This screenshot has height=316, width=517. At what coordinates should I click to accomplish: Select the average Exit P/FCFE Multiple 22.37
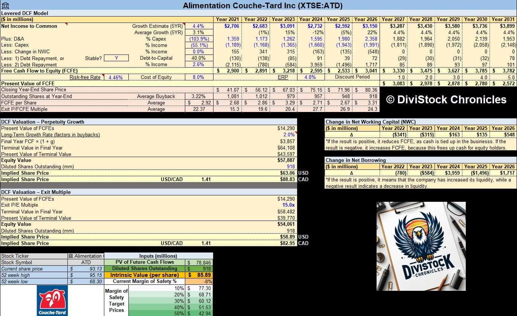[198, 109]
